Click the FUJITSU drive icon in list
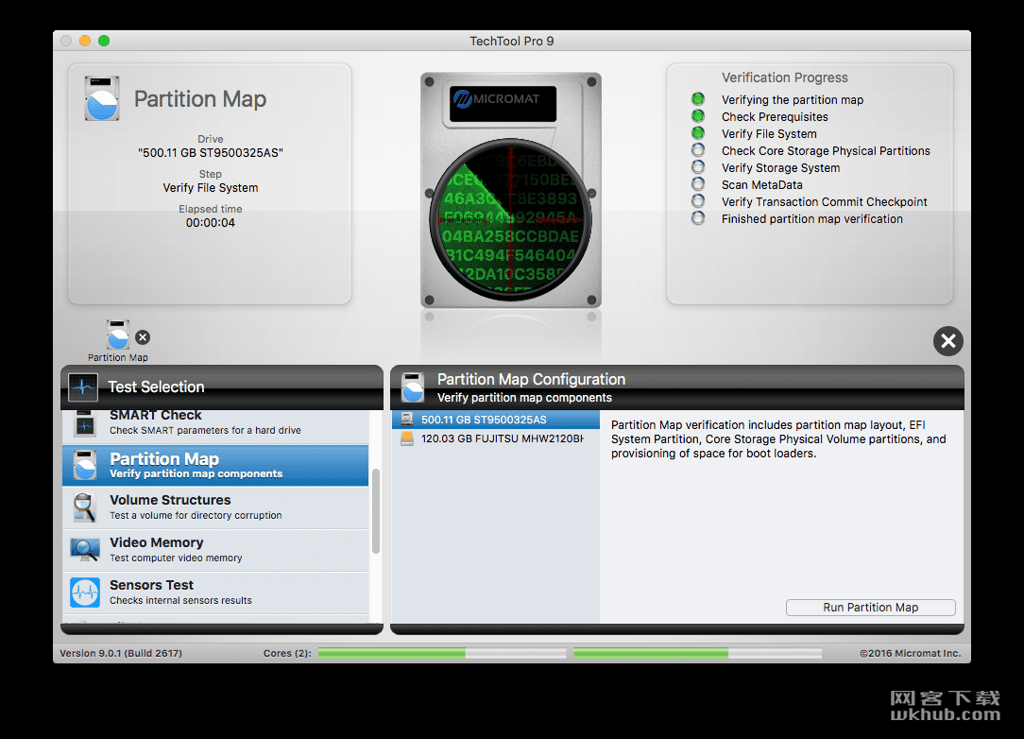The image size is (1024, 739). (407, 438)
